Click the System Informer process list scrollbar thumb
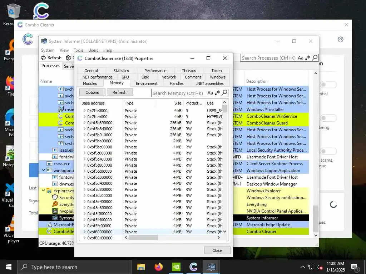 (x=316, y=219)
